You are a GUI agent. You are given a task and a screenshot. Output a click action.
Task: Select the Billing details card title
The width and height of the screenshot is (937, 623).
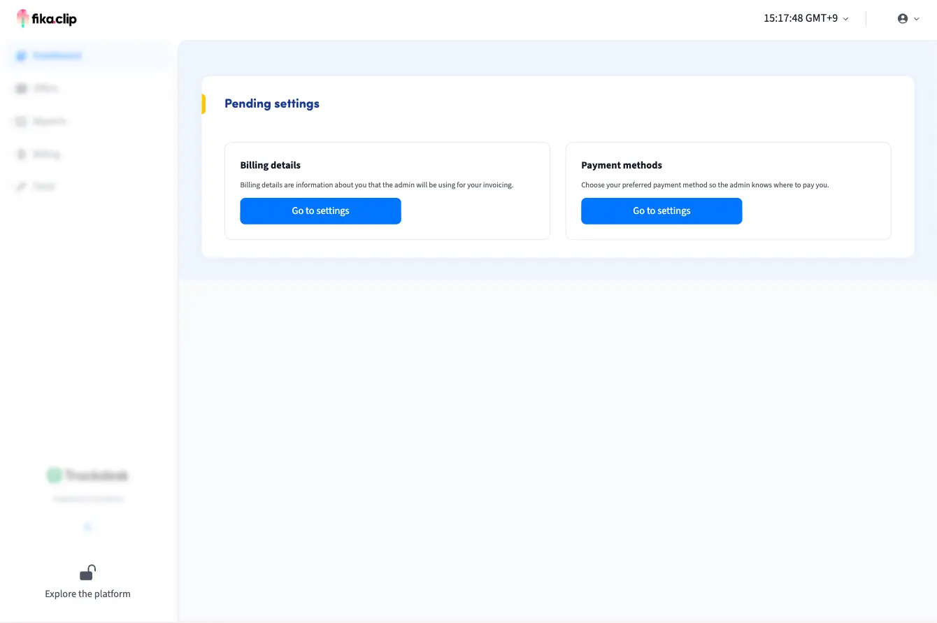271,166
